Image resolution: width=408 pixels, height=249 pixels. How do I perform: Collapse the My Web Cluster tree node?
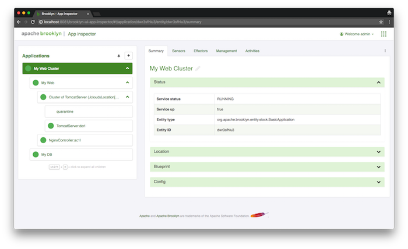(x=127, y=69)
